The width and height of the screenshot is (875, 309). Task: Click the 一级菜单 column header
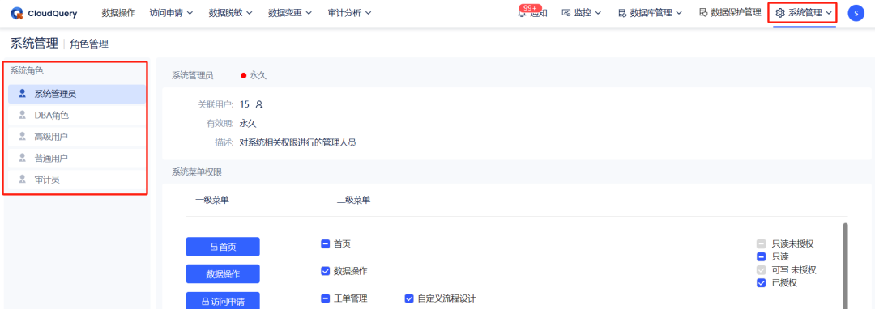pyautogui.click(x=212, y=201)
